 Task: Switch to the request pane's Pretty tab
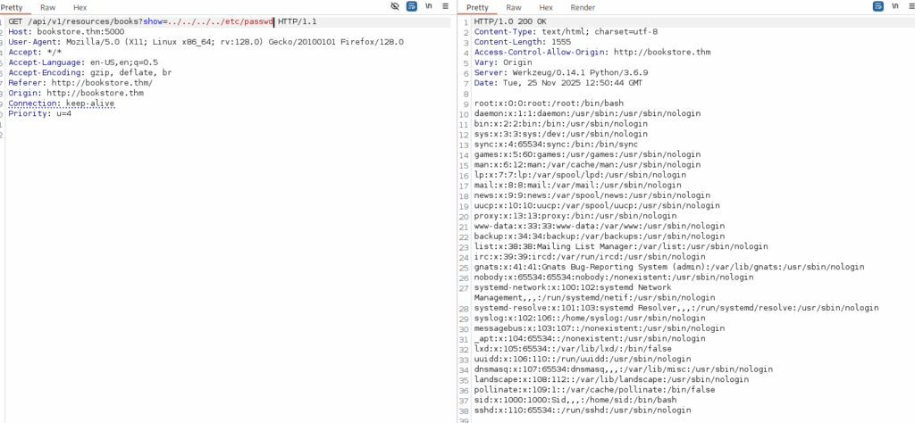(13, 7)
